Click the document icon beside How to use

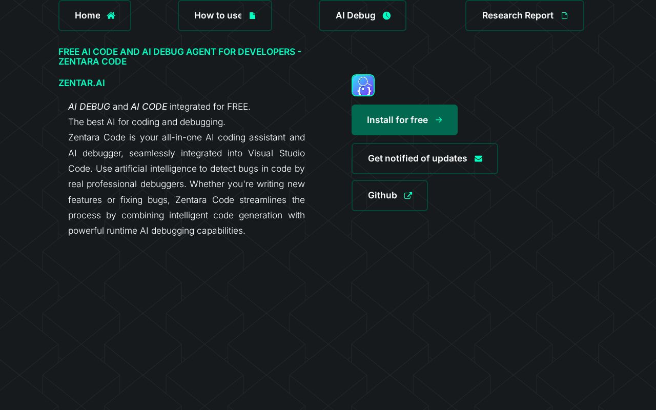(x=252, y=15)
